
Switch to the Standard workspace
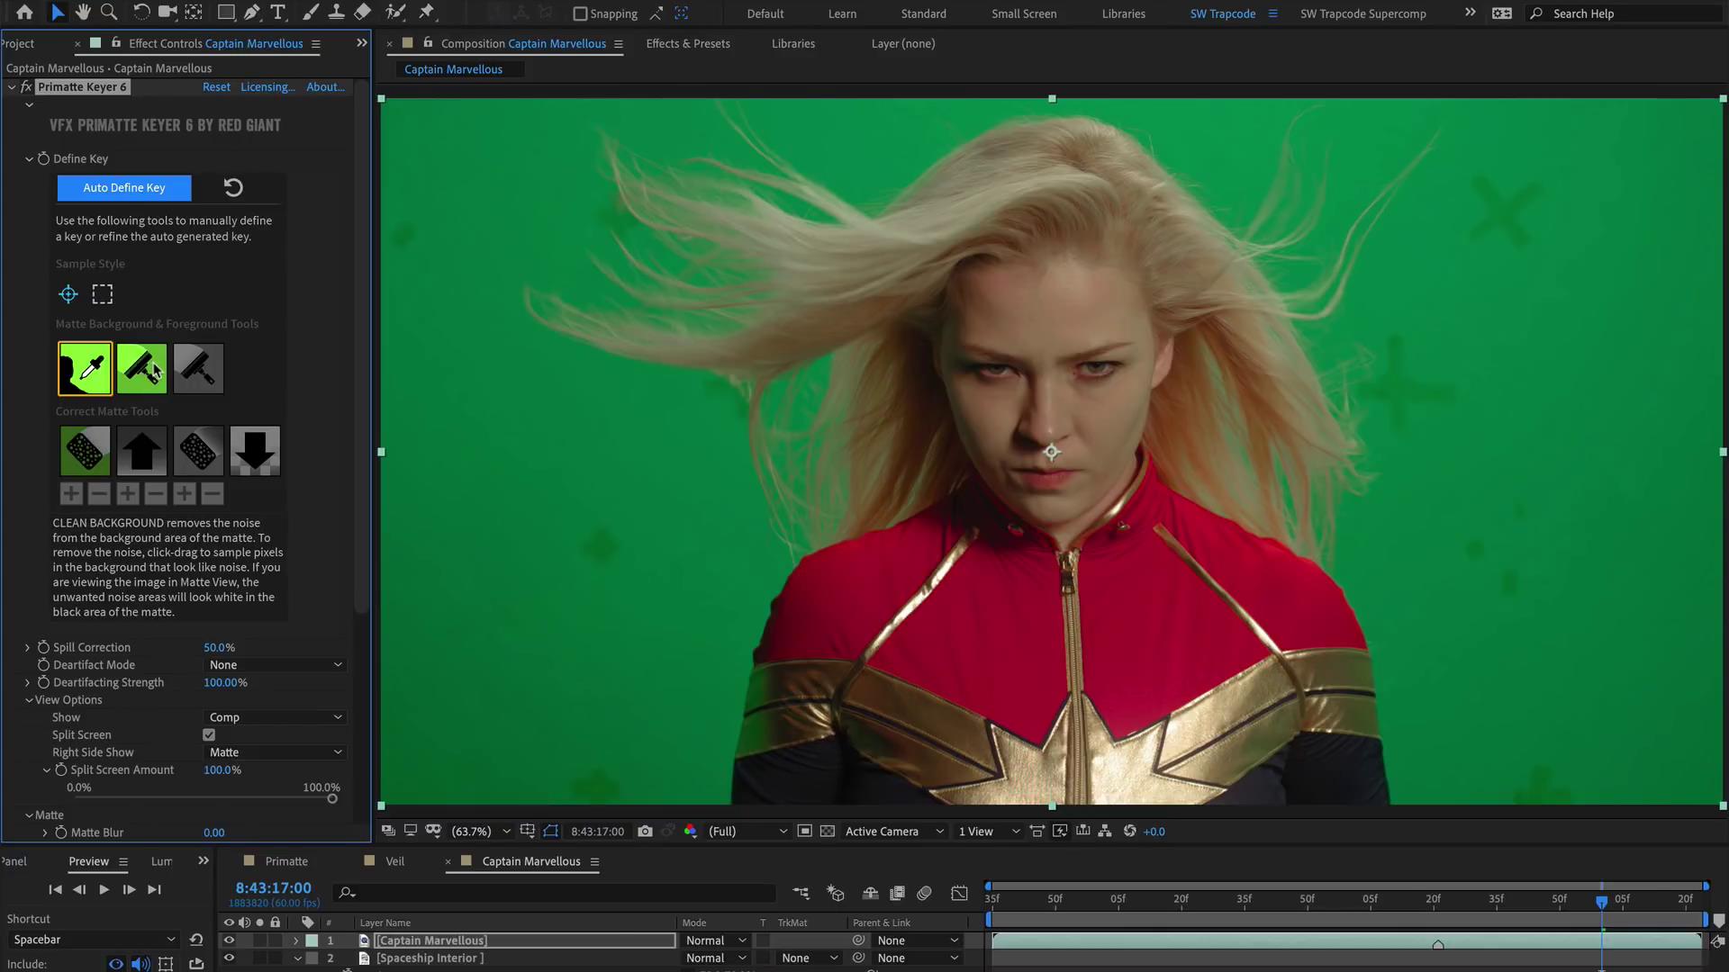click(x=923, y=13)
